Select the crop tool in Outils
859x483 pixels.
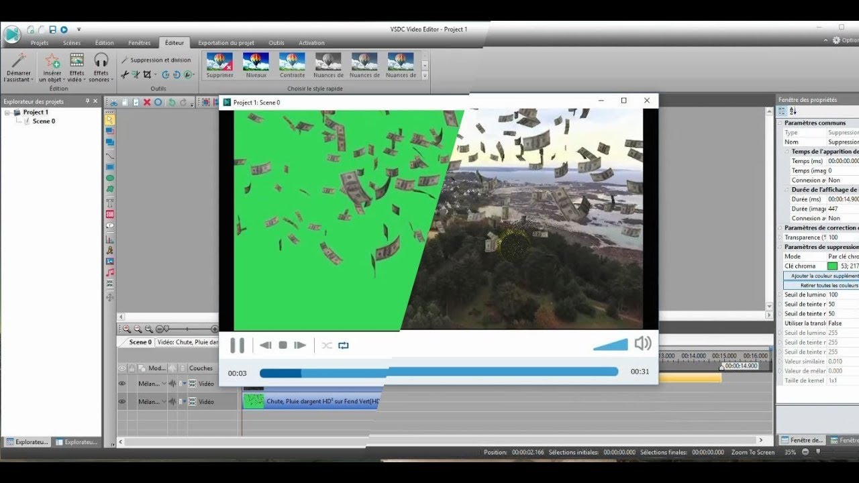point(147,74)
